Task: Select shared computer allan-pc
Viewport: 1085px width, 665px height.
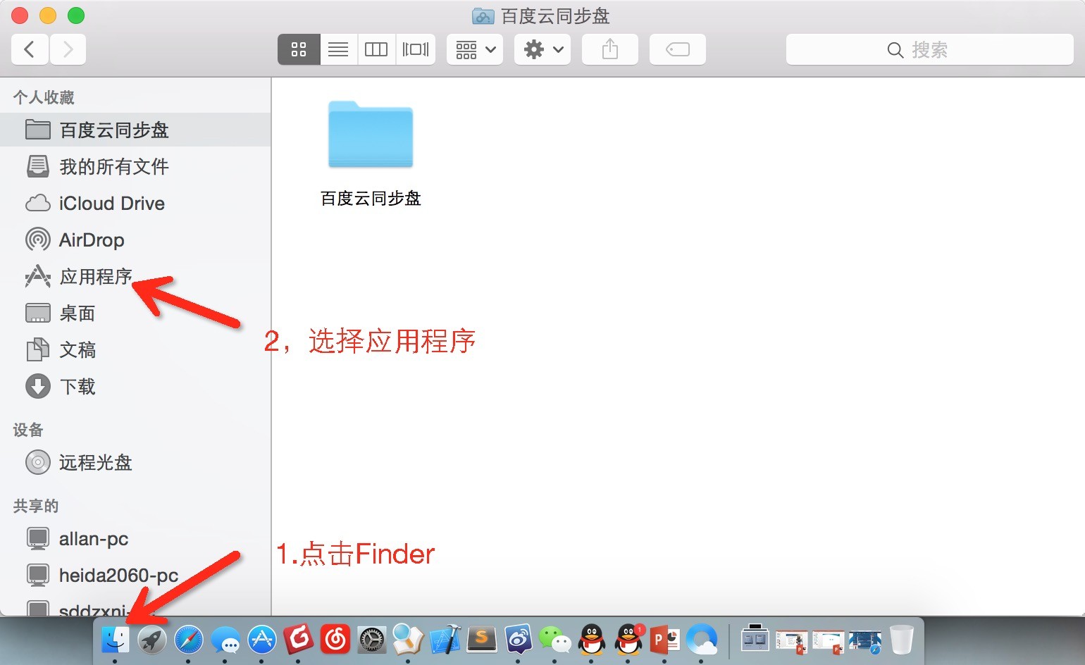Action: pyautogui.click(x=135, y=538)
